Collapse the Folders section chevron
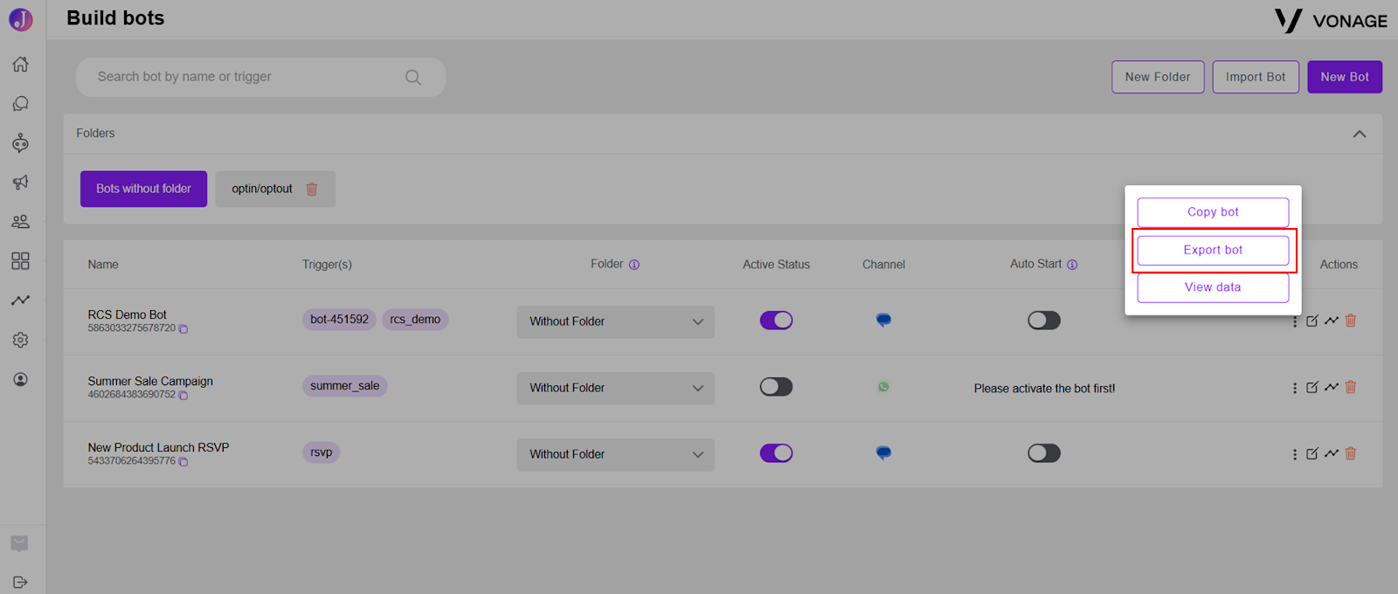 point(1360,134)
